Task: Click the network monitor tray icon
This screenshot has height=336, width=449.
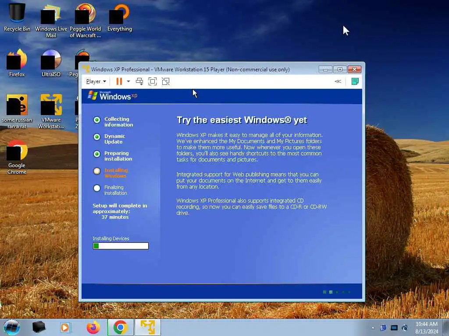Action: point(394,328)
